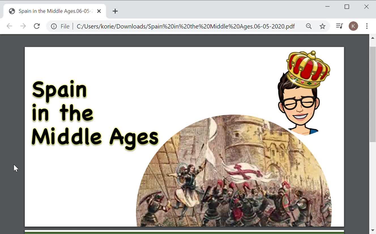Click the vertical scrollbar thumb
This screenshot has width=376, height=234.
[x=373, y=94]
